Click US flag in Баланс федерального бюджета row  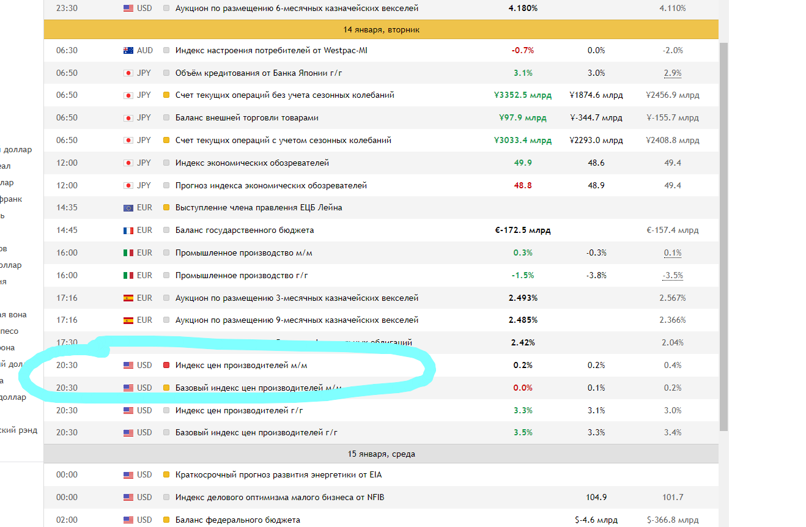(128, 520)
